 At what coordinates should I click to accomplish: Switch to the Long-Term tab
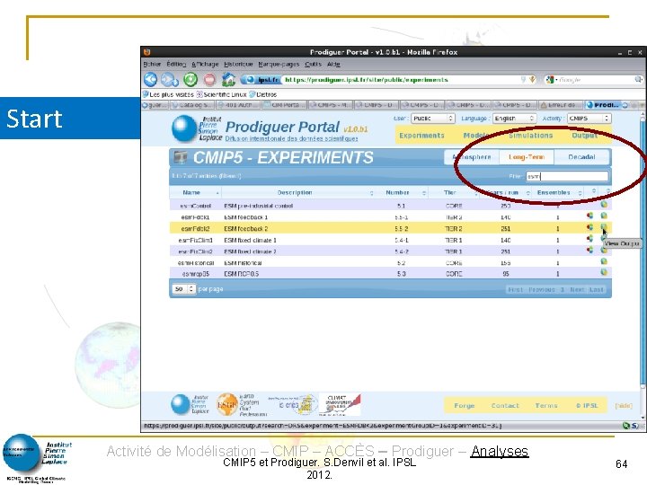pos(527,157)
